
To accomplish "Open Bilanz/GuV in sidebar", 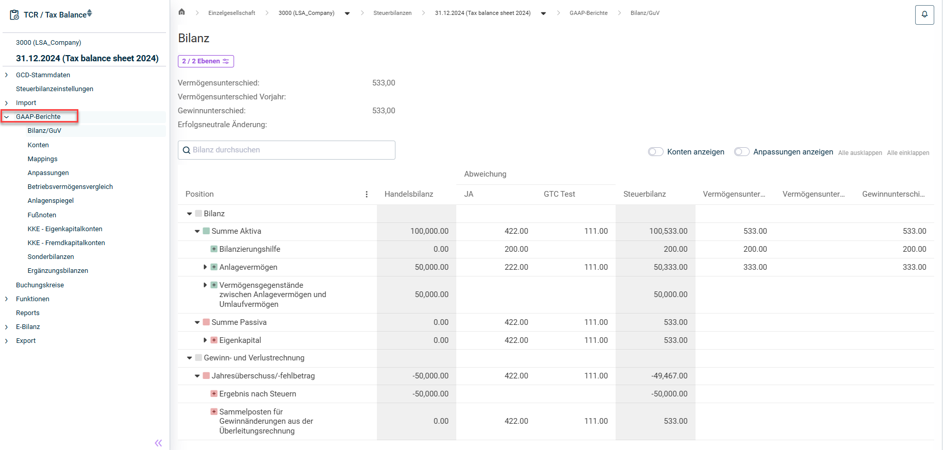I will (44, 131).
